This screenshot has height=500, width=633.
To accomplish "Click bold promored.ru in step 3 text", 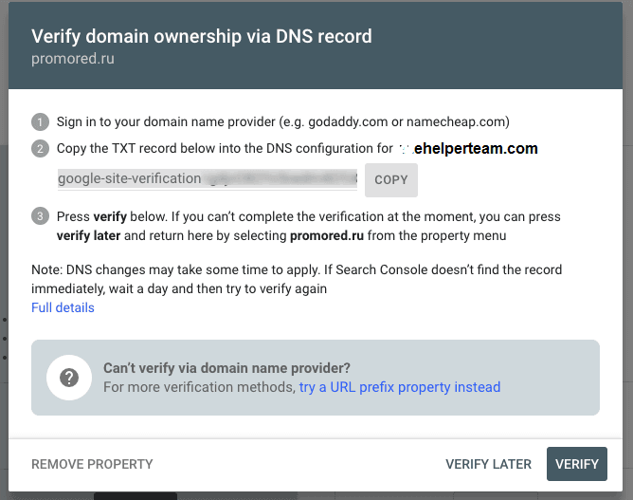I will (327, 235).
